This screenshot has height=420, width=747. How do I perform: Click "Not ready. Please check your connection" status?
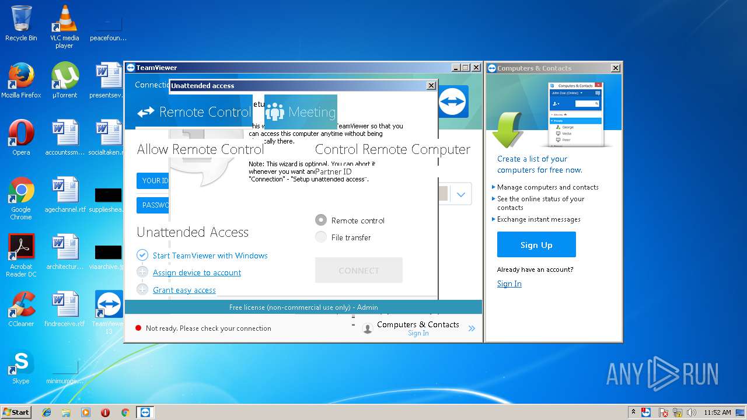pos(208,328)
